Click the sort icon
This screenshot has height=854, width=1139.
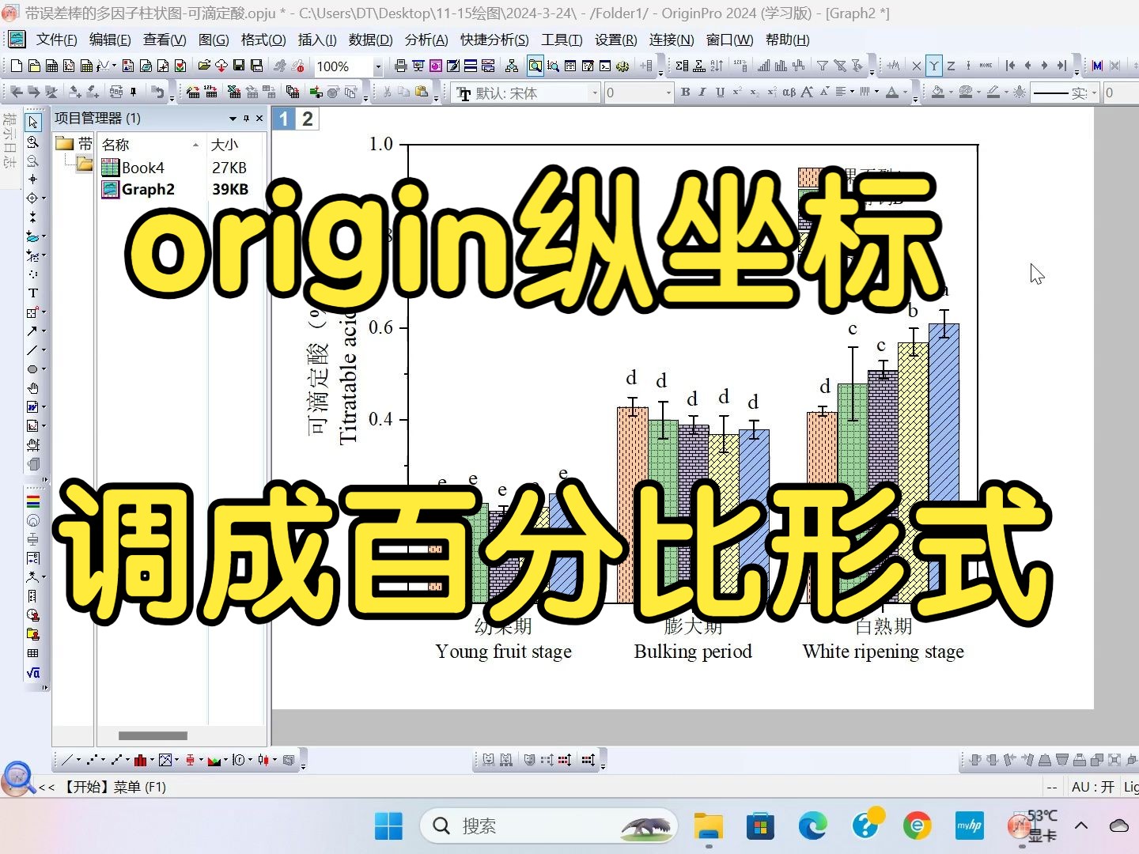coord(717,66)
